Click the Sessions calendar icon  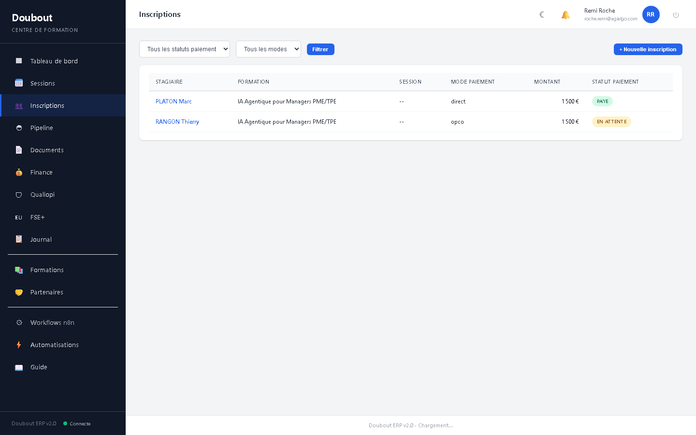click(19, 83)
